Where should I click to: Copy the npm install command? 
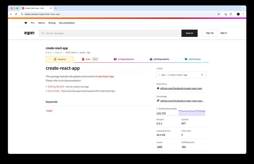point(202,75)
